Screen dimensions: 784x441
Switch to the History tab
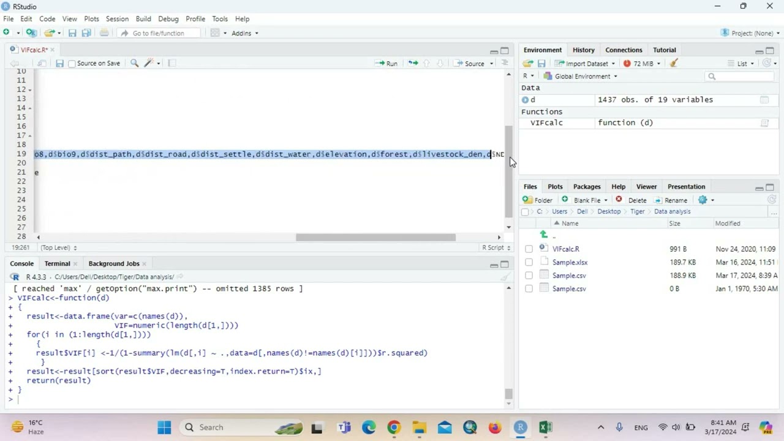(583, 50)
